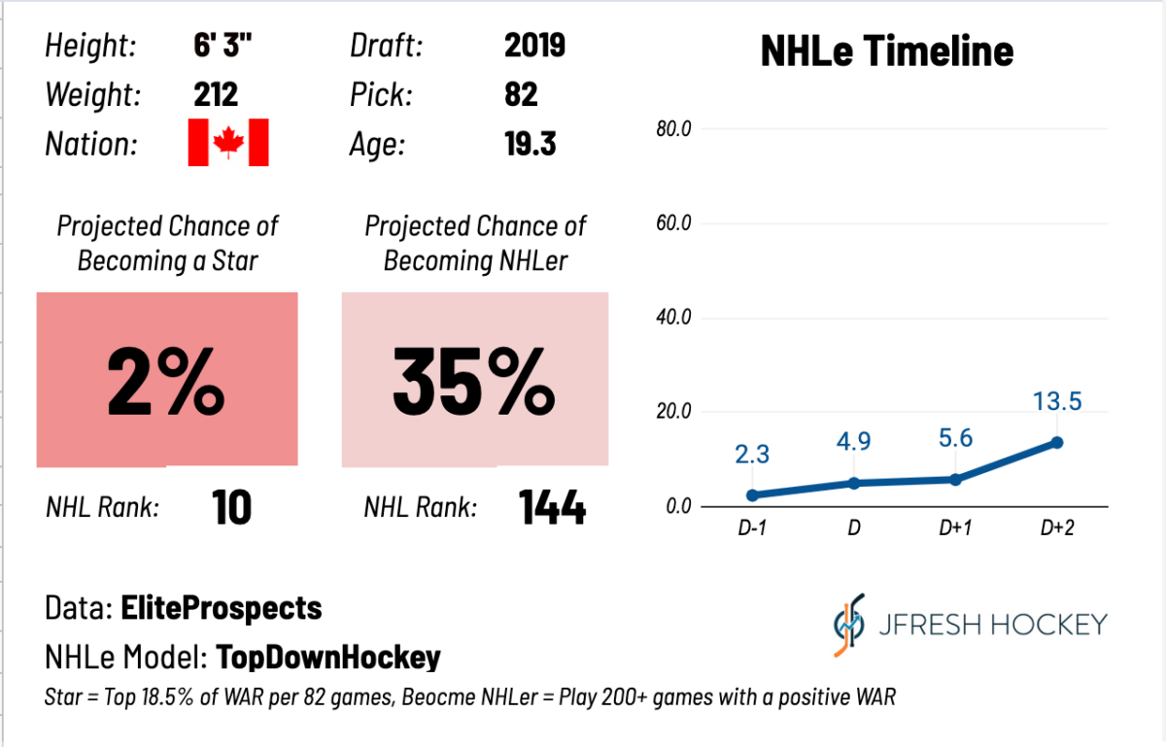Select the D-1 data point on the chart
The height and width of the screenshot is (747, 1166).
[x=752, y=494]
